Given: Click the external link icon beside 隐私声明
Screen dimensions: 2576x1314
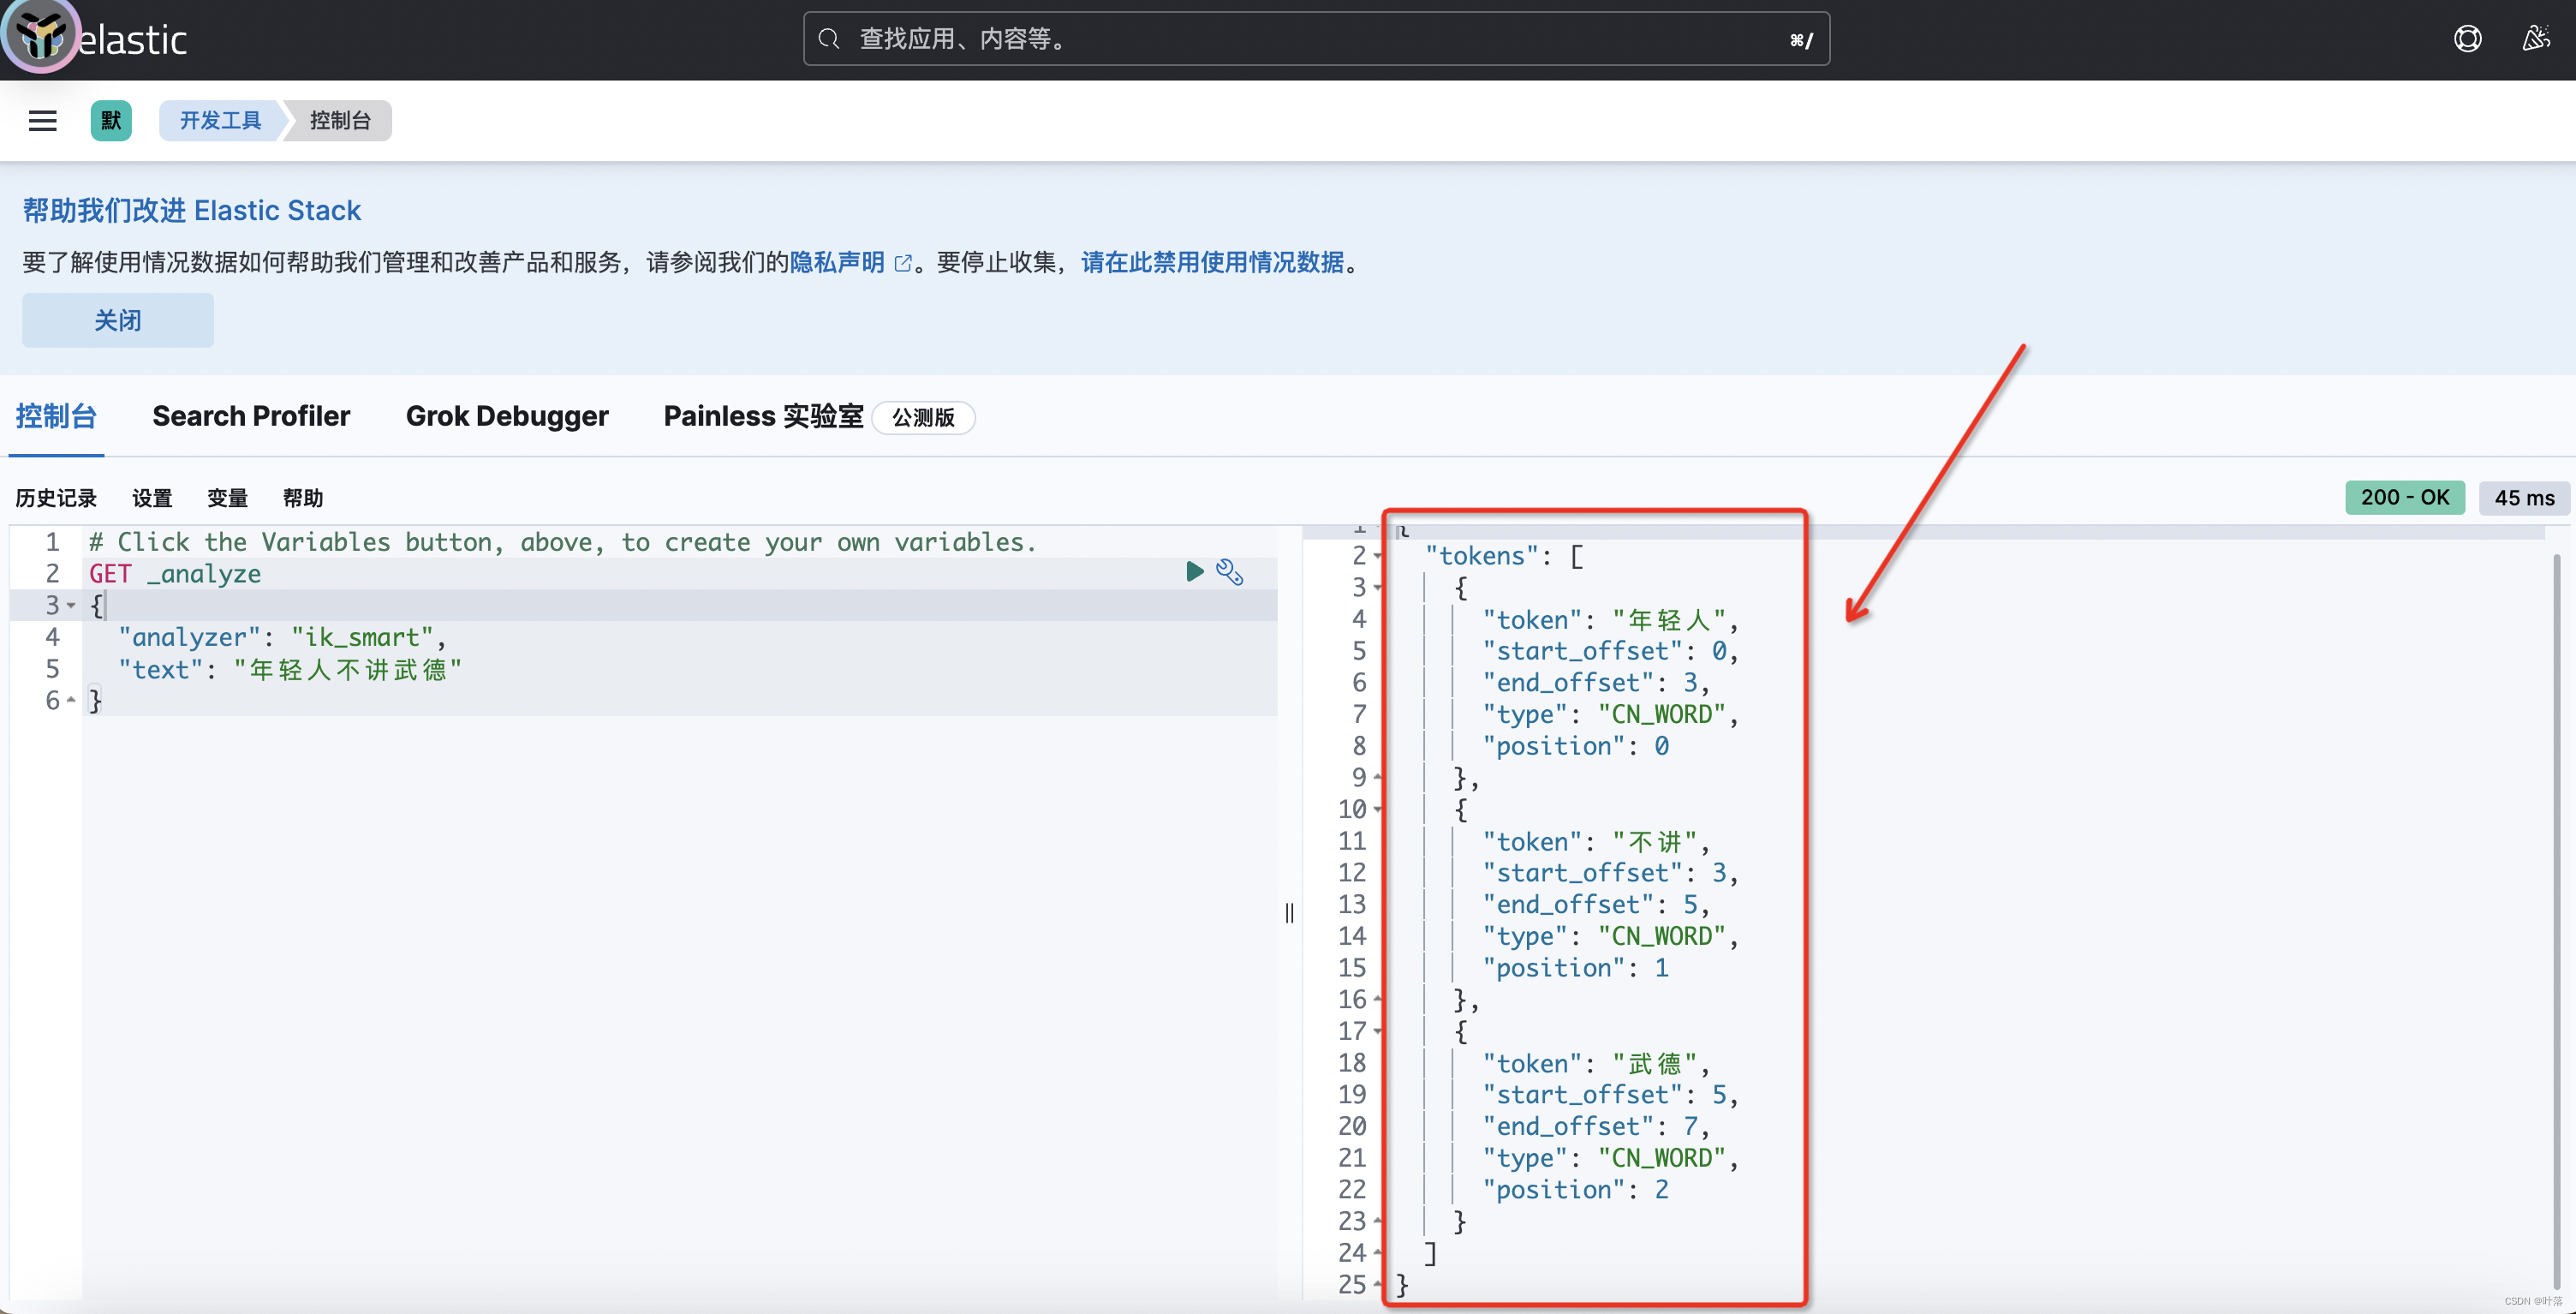Looking at the screenshot, I should tap(903, 263).
